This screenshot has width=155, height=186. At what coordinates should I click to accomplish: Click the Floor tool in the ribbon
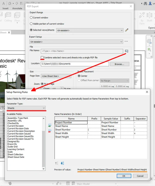coord(17,17)
